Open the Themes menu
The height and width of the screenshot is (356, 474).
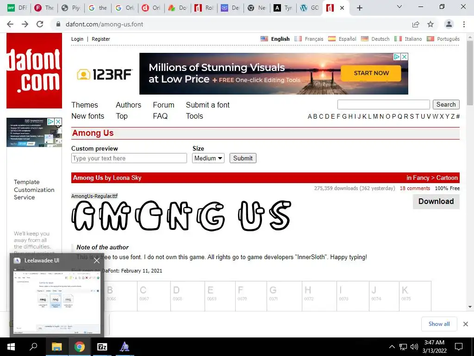pos(85,105)
